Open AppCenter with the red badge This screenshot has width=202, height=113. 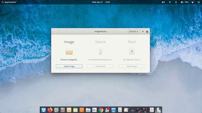[x=107, y=110]
